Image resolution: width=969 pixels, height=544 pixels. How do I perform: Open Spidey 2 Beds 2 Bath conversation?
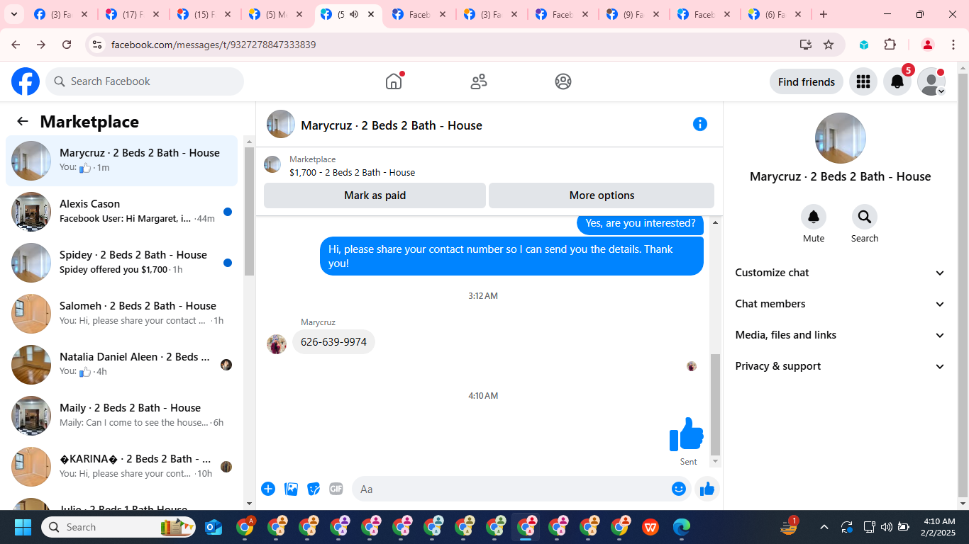coord(121,263)
